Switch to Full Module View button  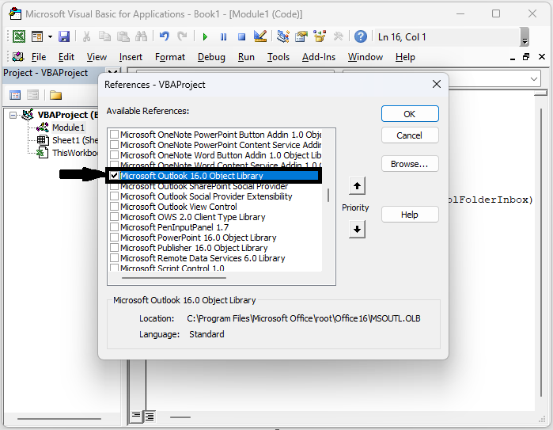(x=150, y=417)
